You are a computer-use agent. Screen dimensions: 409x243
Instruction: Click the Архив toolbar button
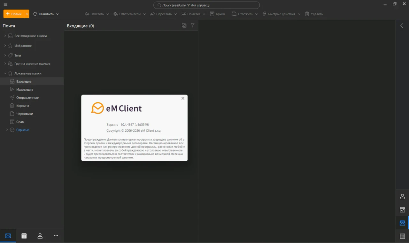(x=217, y=14)
